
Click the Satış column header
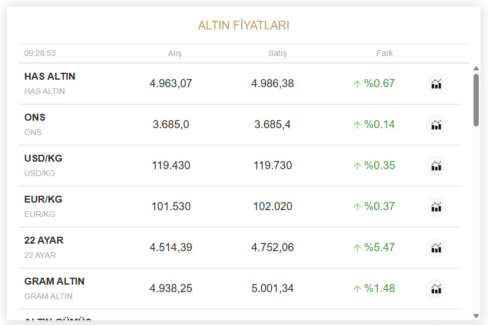tap(277, 53)
